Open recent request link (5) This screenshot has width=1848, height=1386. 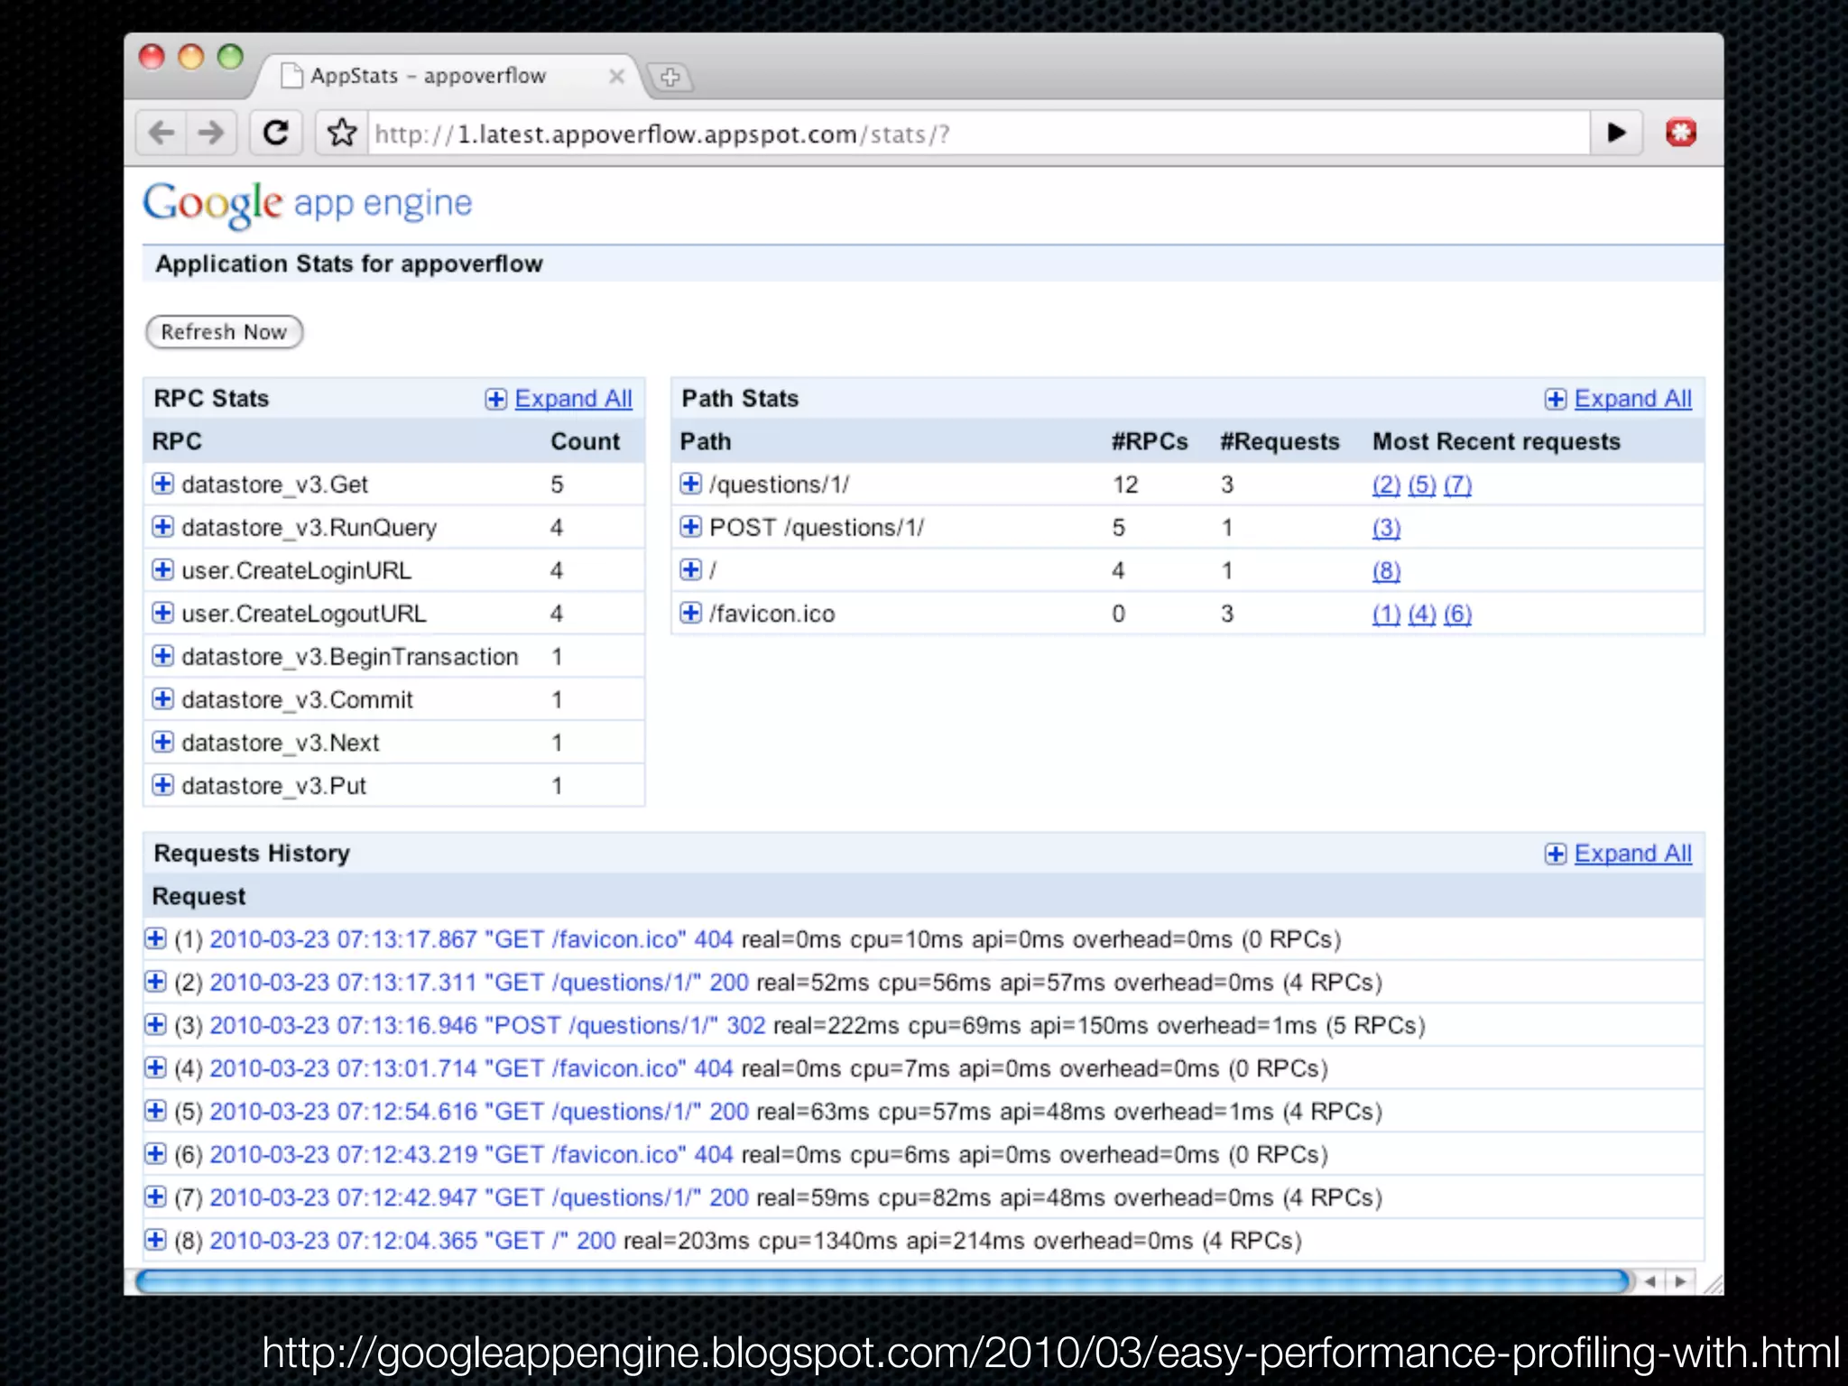coord(1421,485)
